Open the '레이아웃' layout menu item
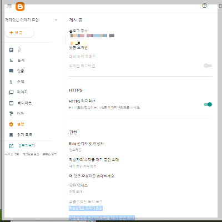The image size is (222, 222). pyautogui.click(x=24, y=103)
